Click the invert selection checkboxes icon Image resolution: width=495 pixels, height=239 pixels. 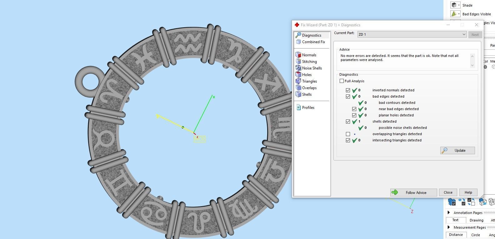(471, 202)
